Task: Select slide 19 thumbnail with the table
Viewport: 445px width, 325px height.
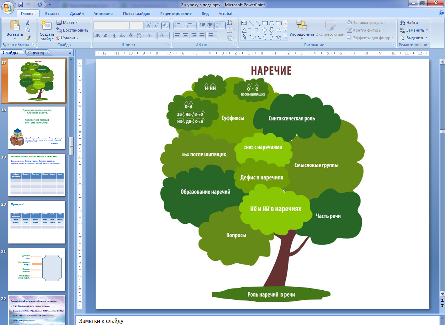Action: (x=37, y=175)
